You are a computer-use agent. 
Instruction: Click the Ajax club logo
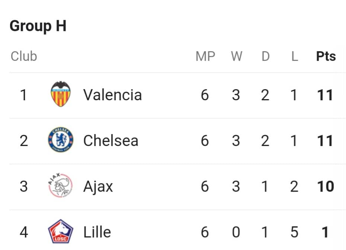[x=61, y=185]
